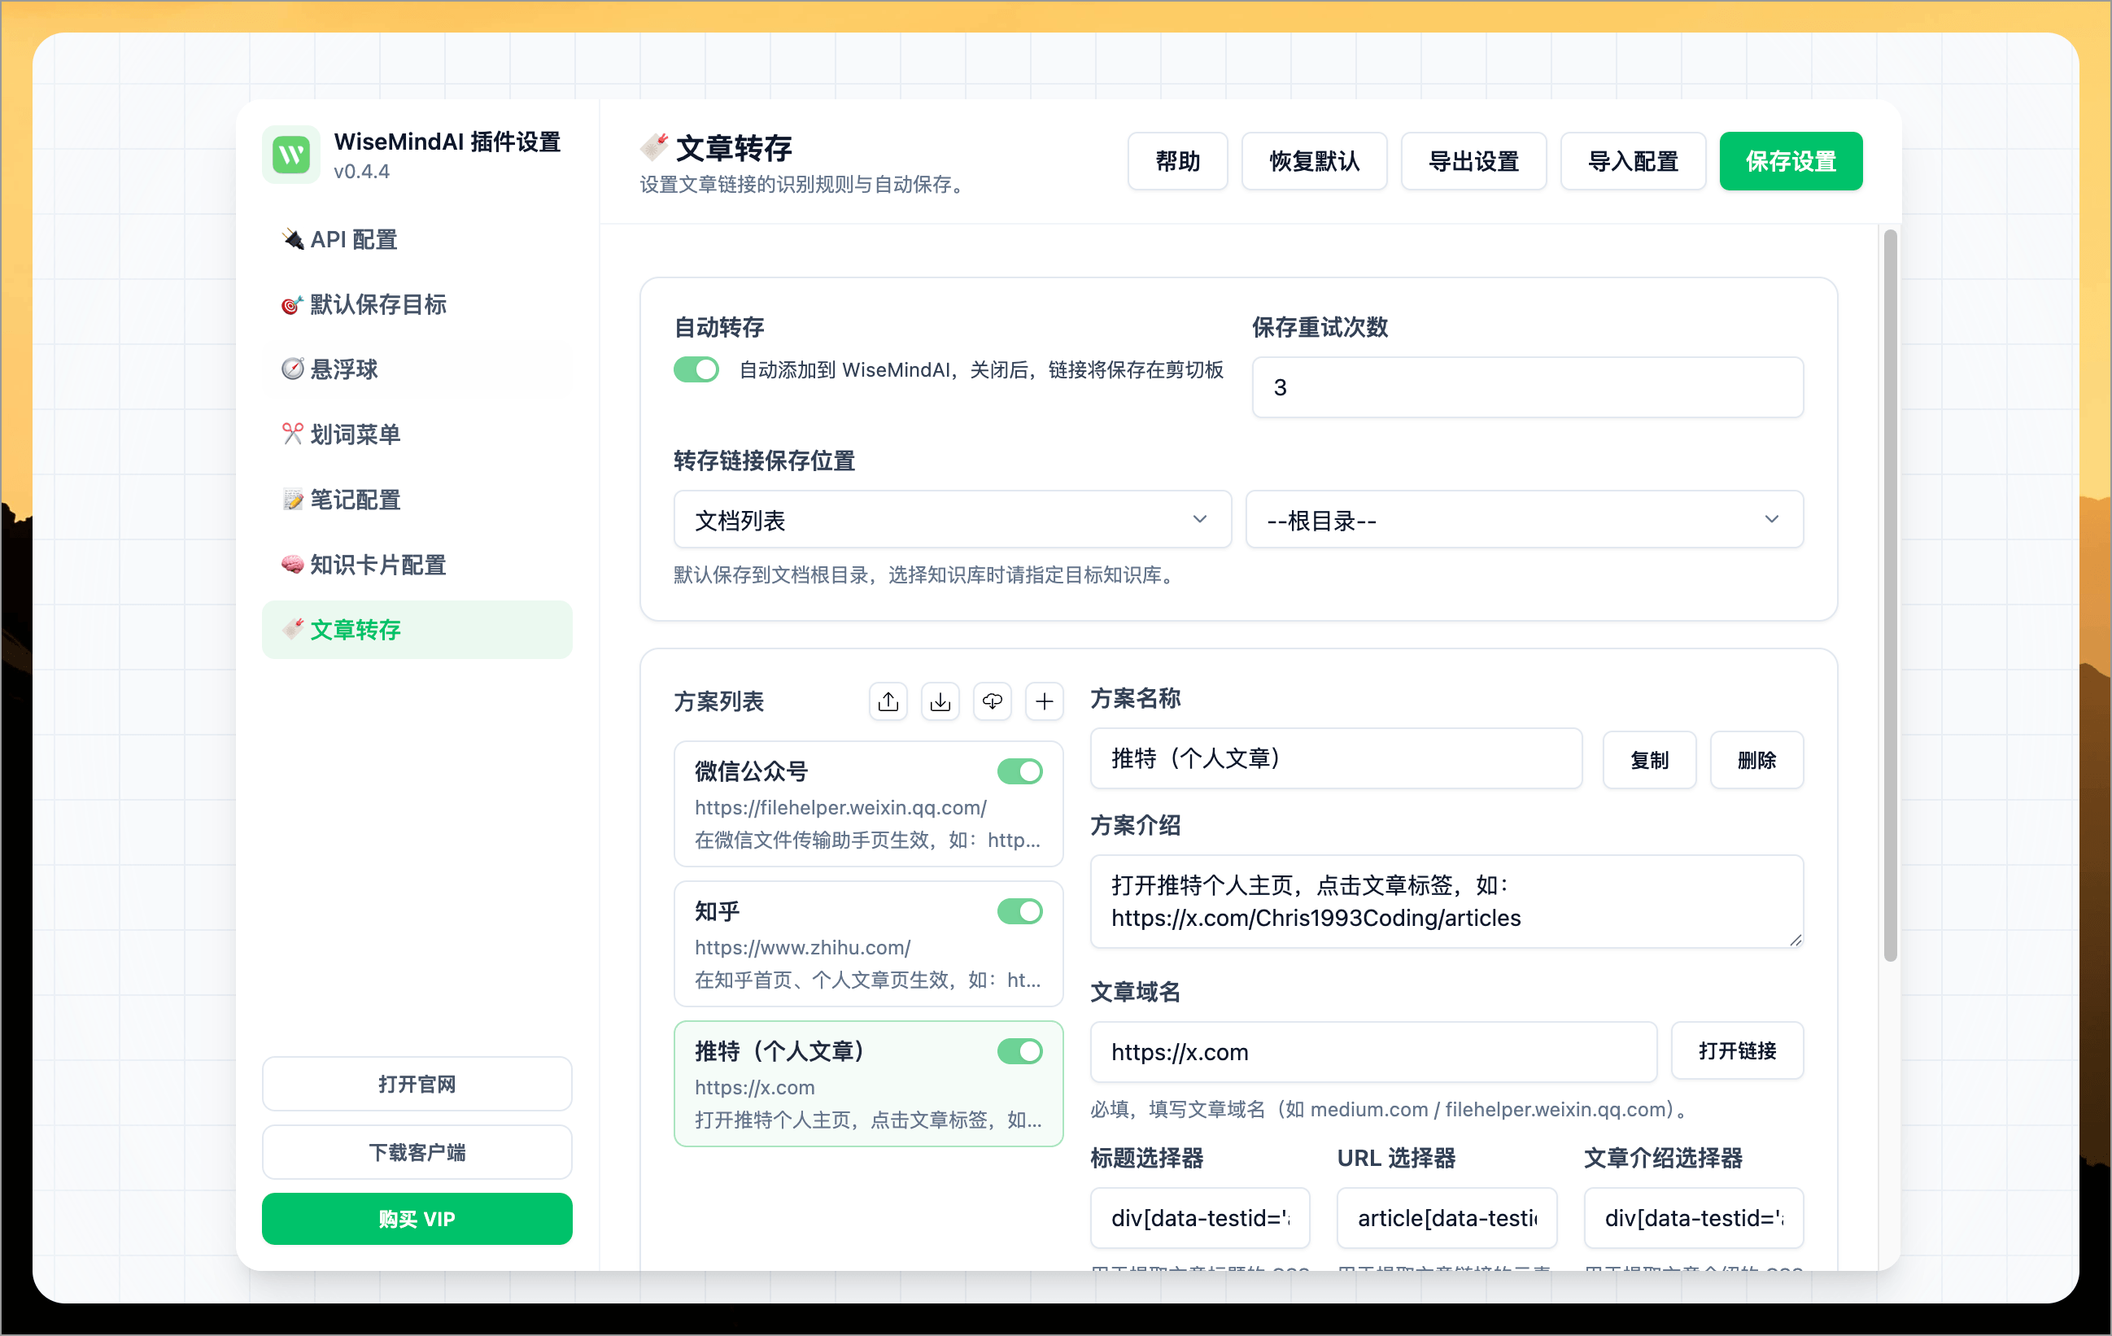Open the 文档列表 dropdown
This screenshot has width=2112, height=1336.
pos(952,519)
